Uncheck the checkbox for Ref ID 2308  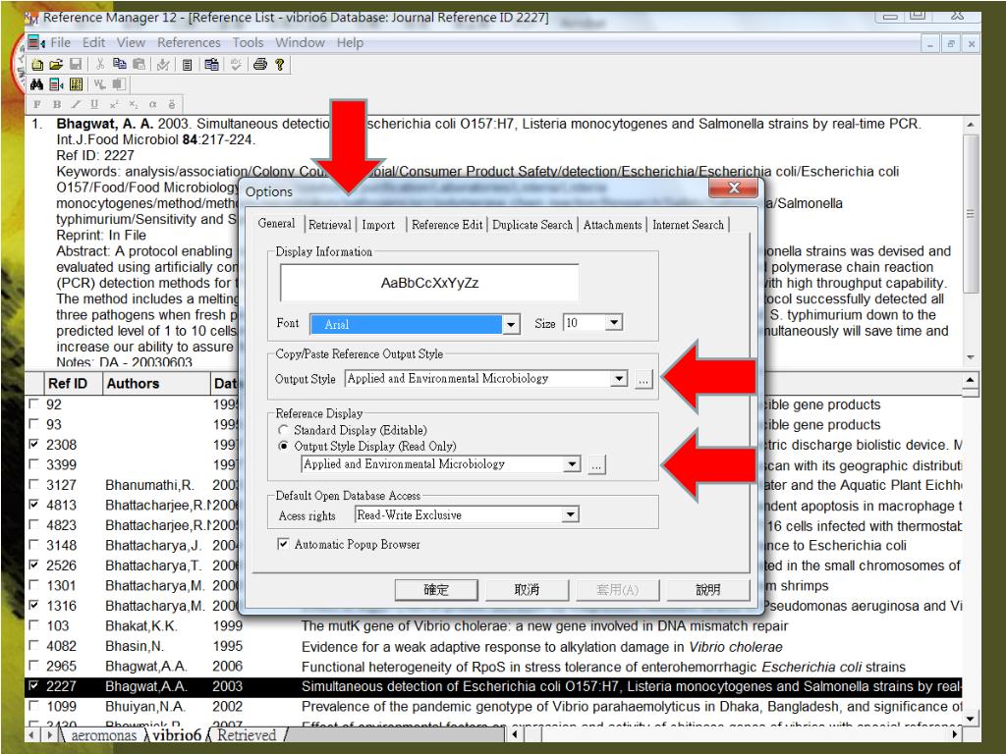[33, 445]
